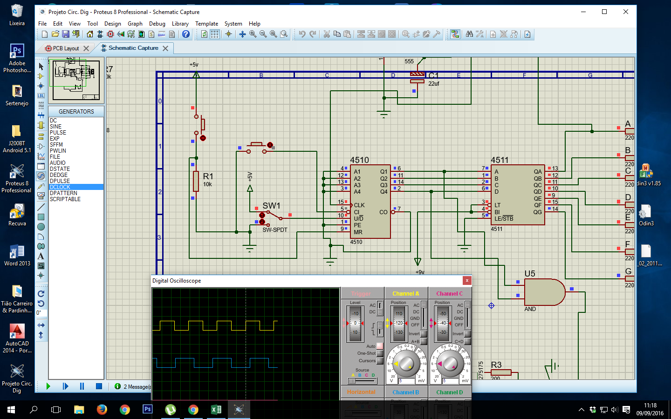
Task: Close the PCB Layout tab
Action: coord(86,48)
